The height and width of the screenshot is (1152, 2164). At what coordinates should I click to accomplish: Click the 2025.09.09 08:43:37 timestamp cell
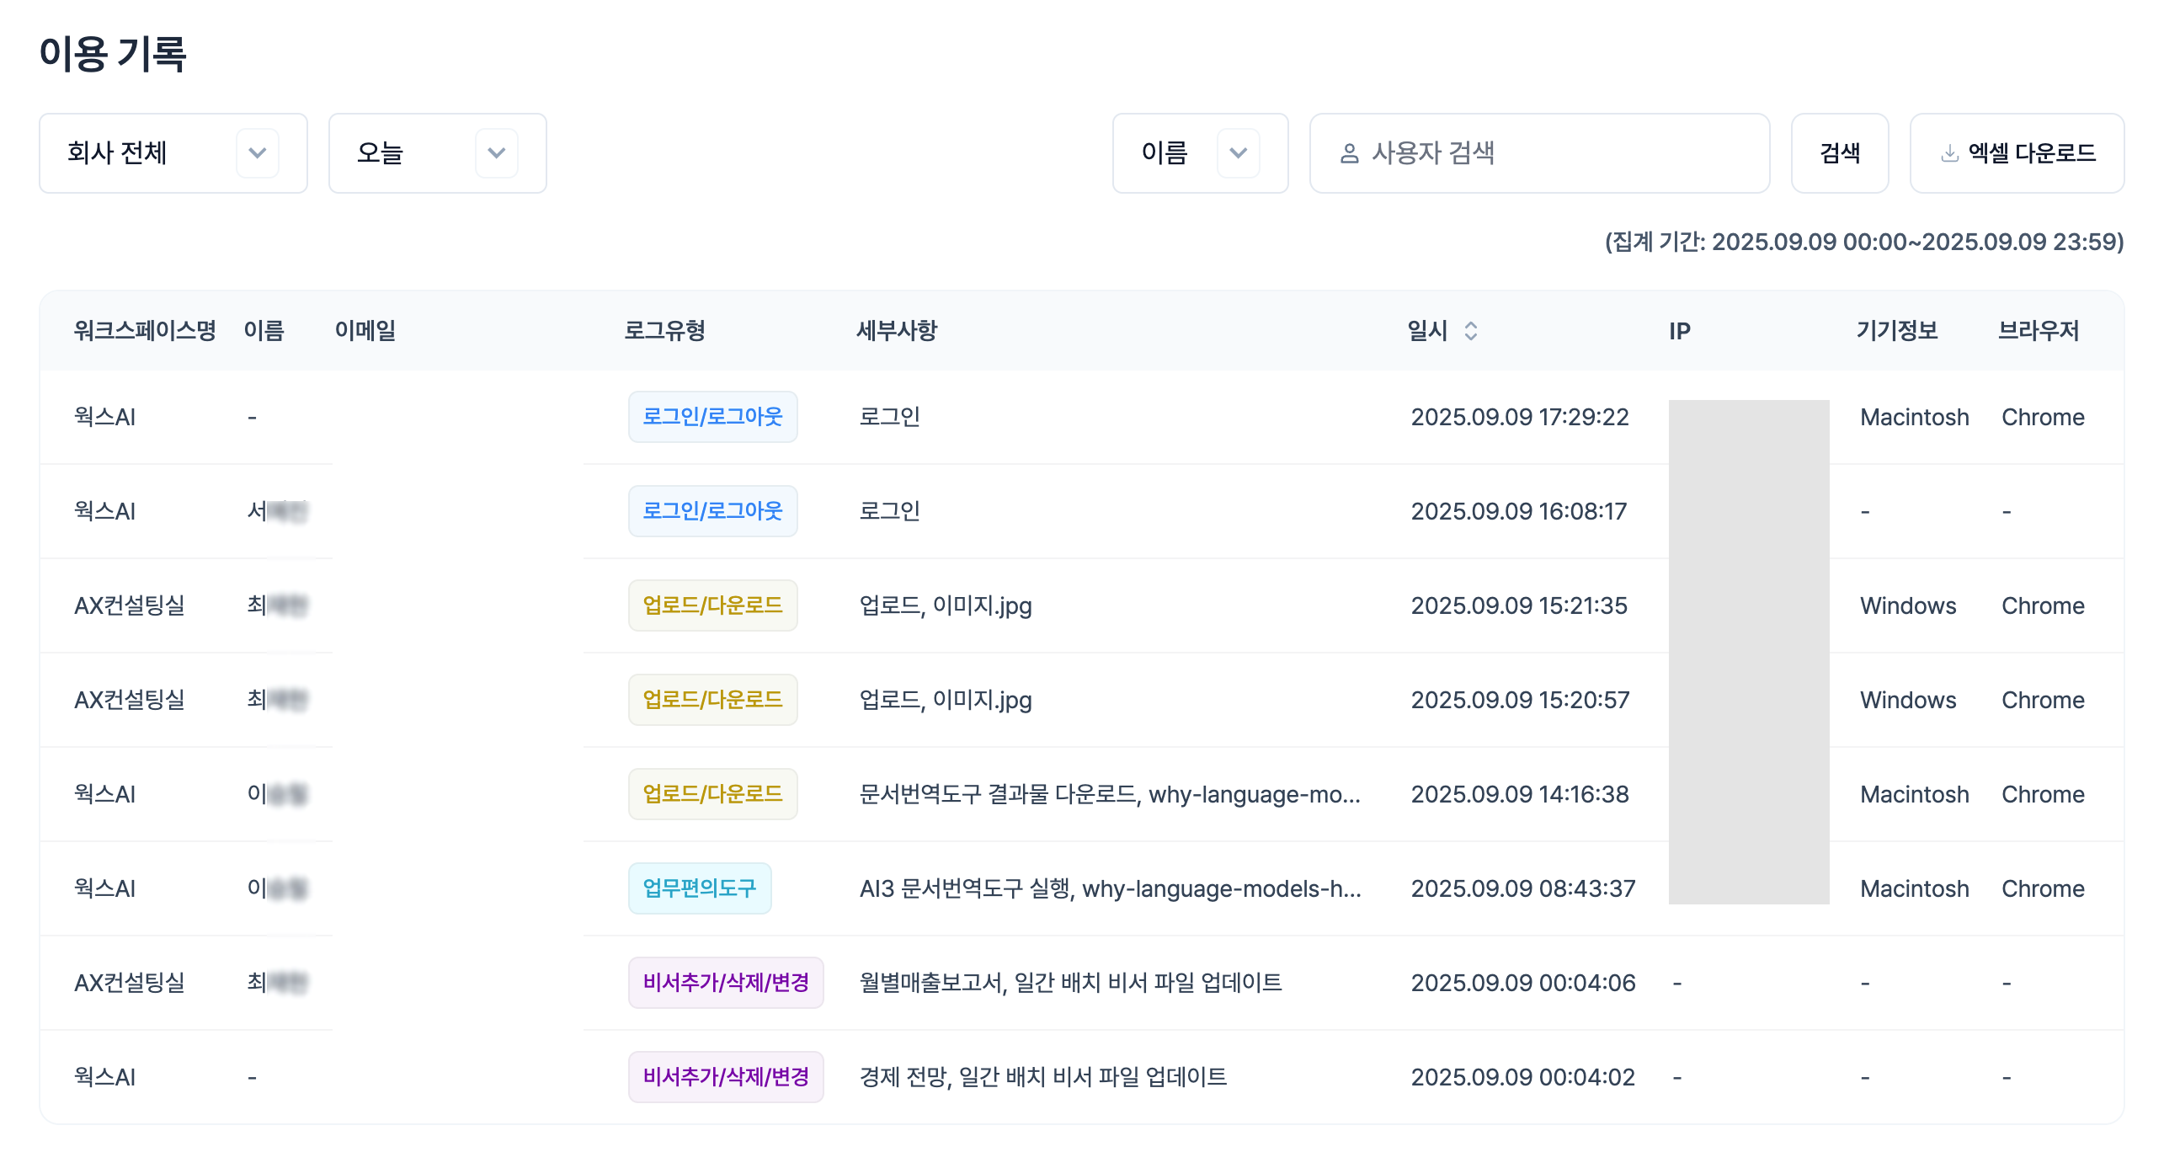[x=1522, y=888]
